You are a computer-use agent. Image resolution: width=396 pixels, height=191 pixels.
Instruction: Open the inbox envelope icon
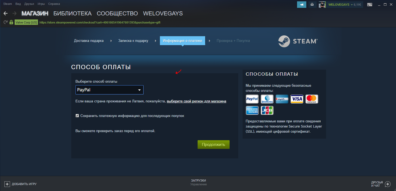(312, 5)
